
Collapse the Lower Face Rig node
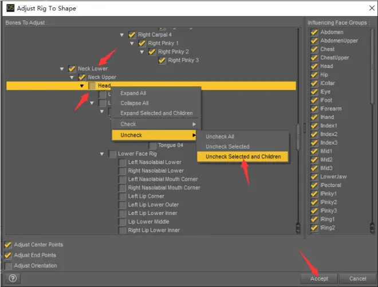(x=102, y=154)
